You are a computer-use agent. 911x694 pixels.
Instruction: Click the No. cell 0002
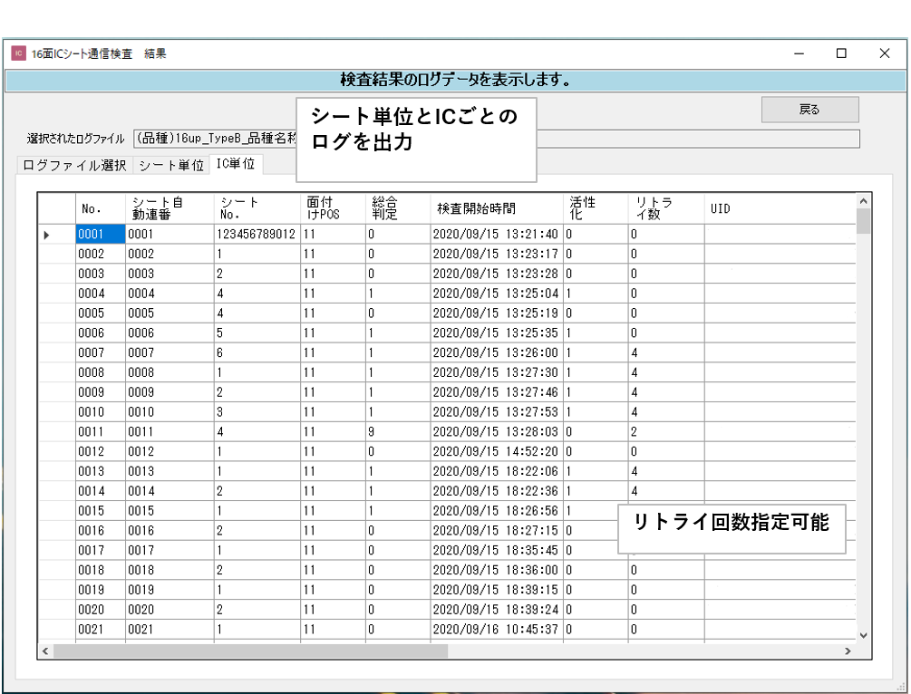[x=101, y=255]
